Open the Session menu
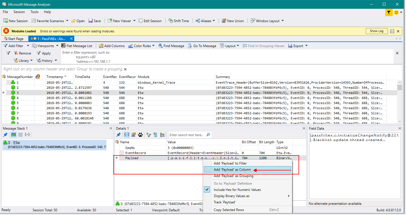 click(19, 12)
